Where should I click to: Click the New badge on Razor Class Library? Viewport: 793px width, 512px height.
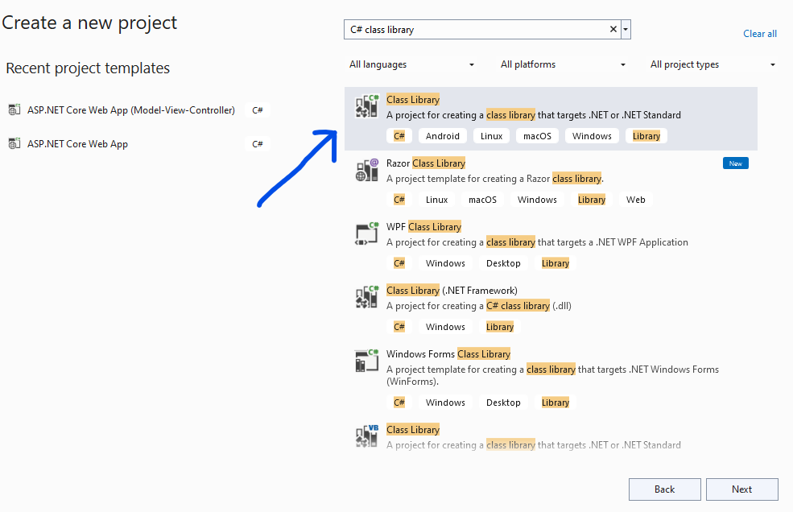735,163
